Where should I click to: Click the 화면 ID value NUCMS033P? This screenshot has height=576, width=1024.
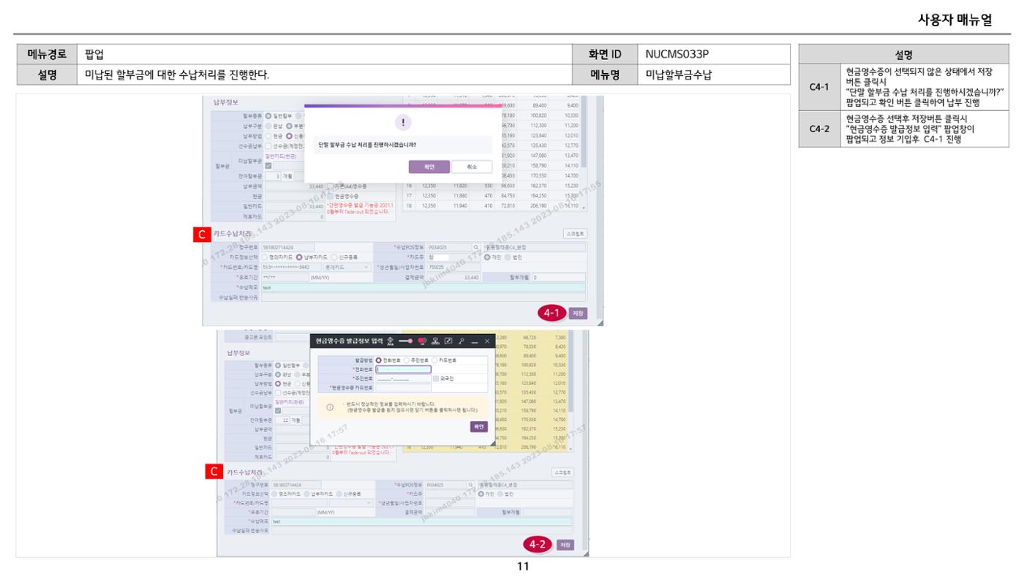tap(678, 54)
